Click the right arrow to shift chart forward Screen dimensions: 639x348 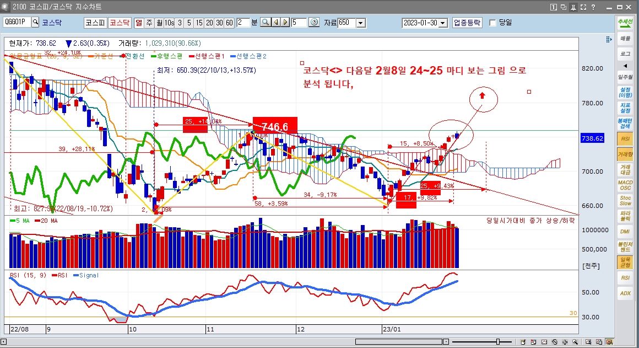coord(285,23)
